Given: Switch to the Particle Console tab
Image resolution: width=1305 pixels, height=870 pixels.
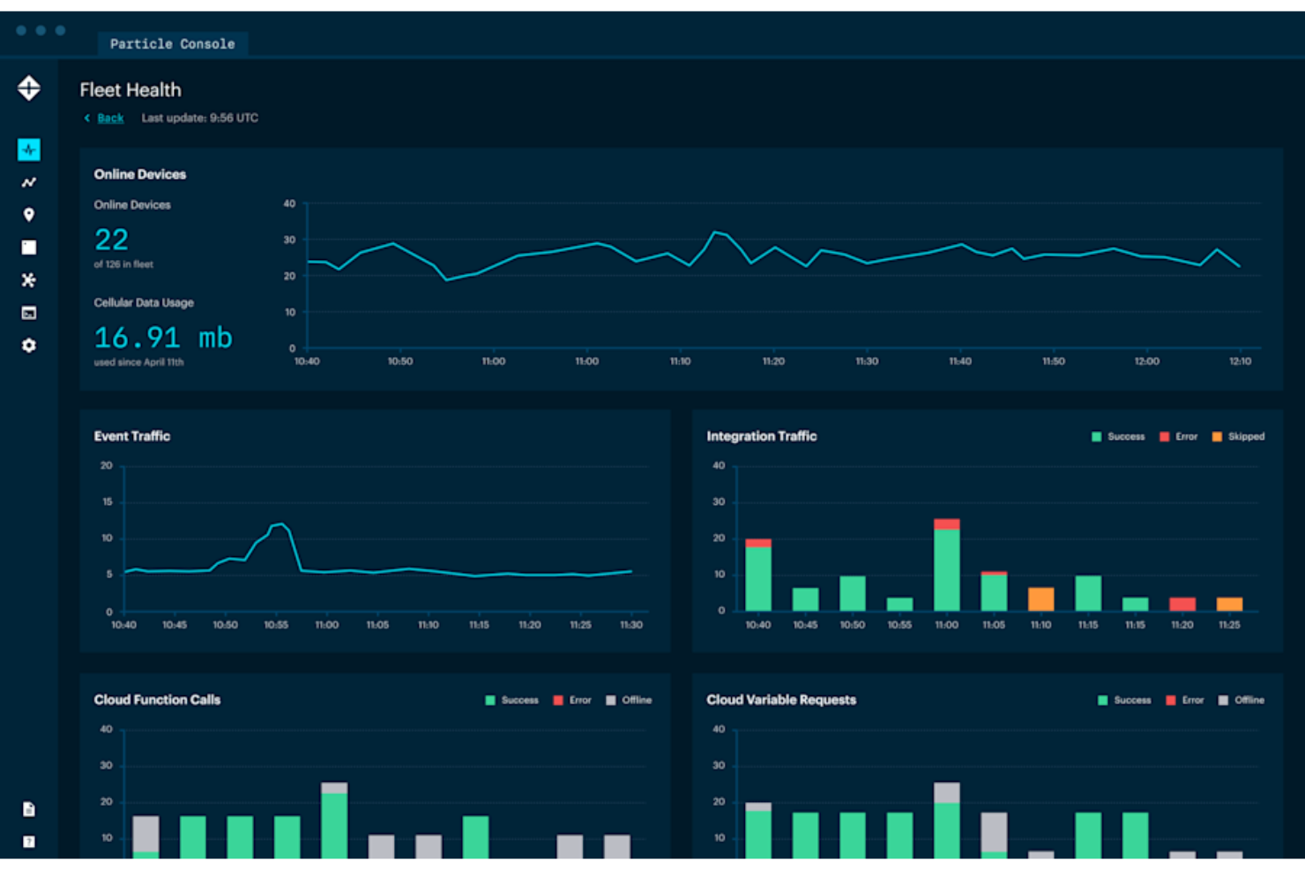Looking at the screenshot, I should point(173,43).
